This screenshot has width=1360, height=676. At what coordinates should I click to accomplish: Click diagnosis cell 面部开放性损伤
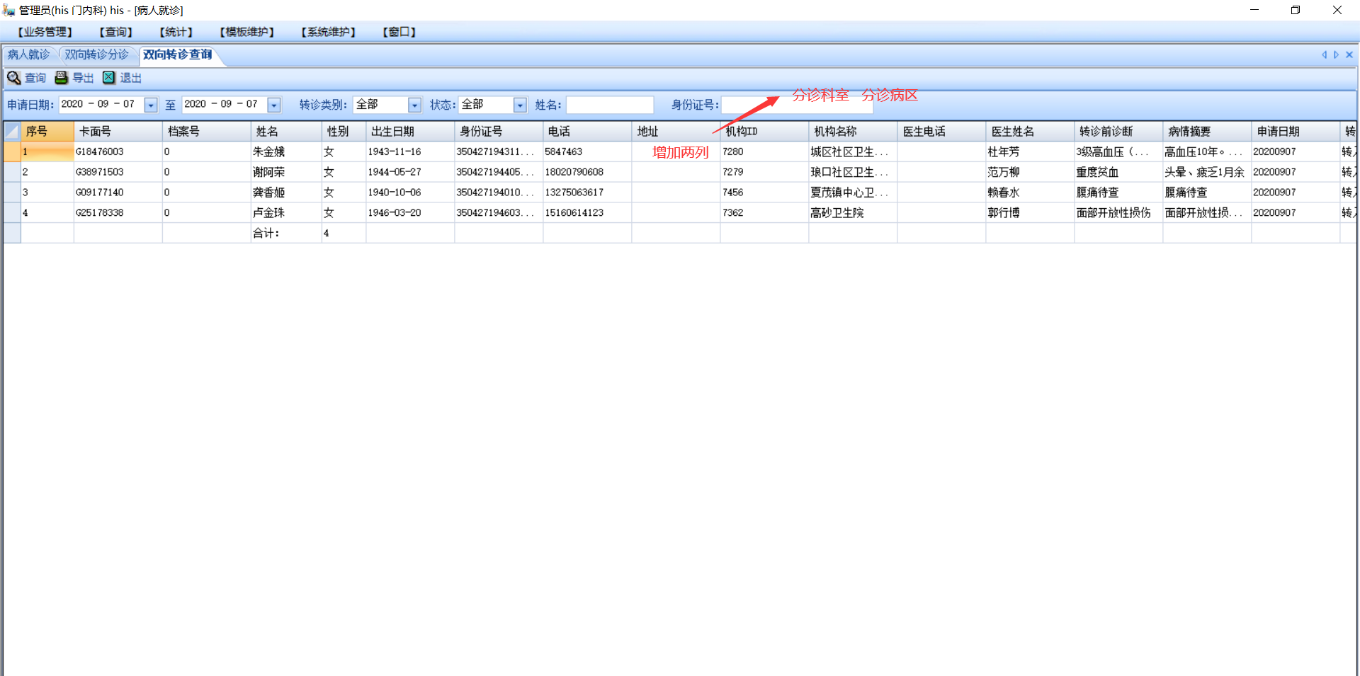pyautogui.click(x=1113, y=213)
